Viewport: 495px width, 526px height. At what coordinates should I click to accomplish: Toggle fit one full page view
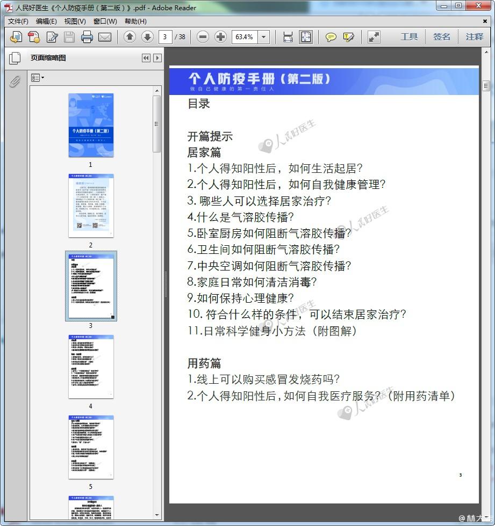pyautogui.click(x=306, y=37)
